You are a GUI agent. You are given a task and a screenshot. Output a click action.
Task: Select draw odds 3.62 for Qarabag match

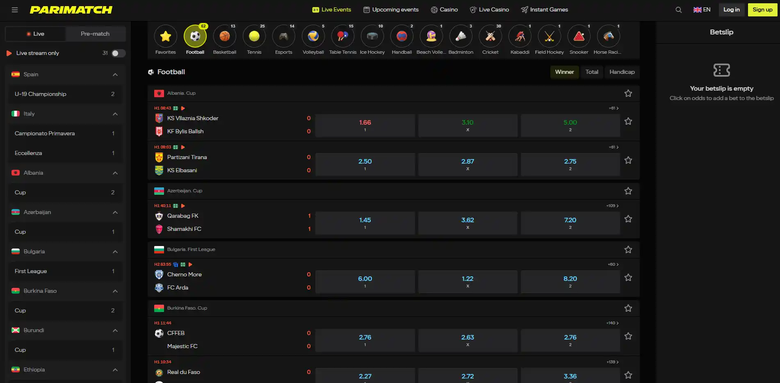[x=468, y=223]
